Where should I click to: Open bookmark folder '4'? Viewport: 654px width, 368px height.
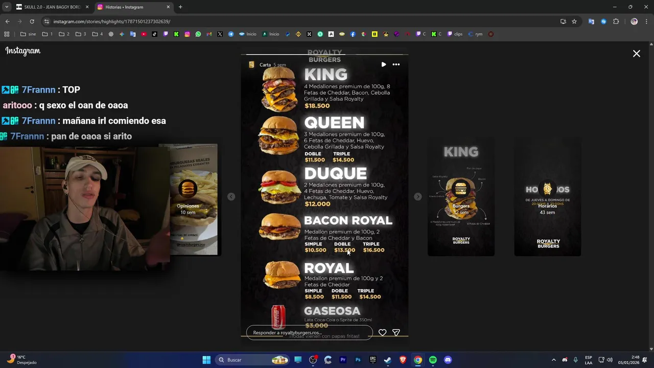(x=97, y=34)
